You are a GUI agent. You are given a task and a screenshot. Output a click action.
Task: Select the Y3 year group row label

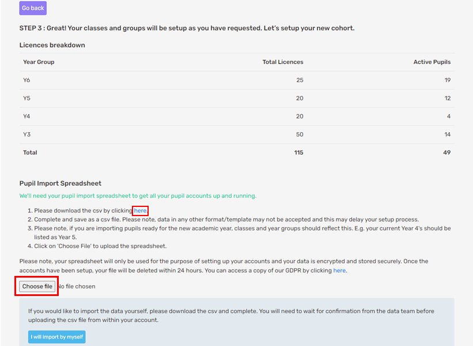pos(27,134)
